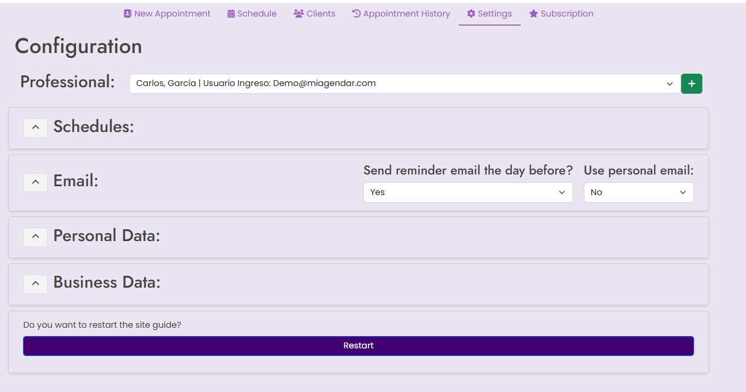The height and width of the screenshot is (392, 746).
Task: Go to the Schedule tab
Action: click(252, 14)
